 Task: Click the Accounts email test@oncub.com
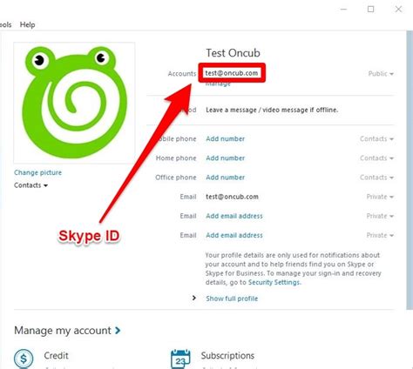coord(232,73)
